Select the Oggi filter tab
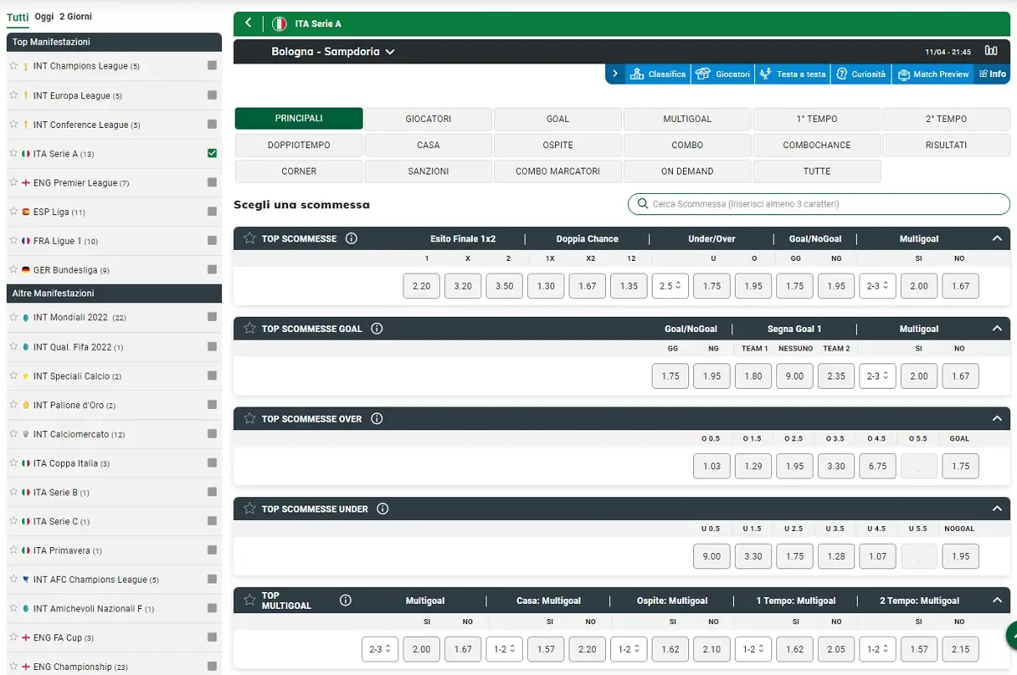Screen dimensions: 1017x675 (x=44, y=16)
